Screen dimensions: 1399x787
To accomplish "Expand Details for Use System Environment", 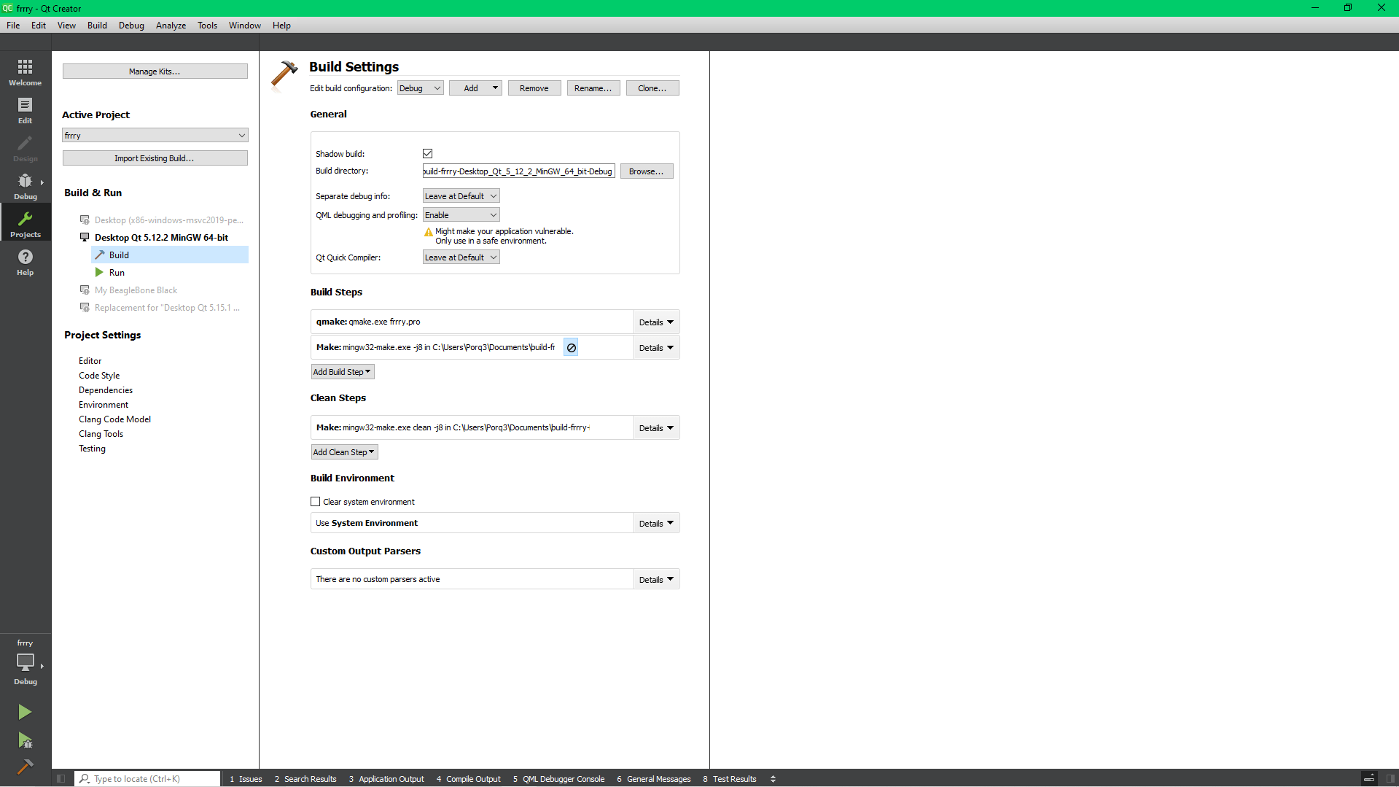I will point(656,524).
